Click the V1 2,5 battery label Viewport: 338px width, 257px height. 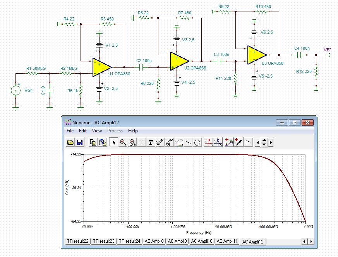(112, 45)
